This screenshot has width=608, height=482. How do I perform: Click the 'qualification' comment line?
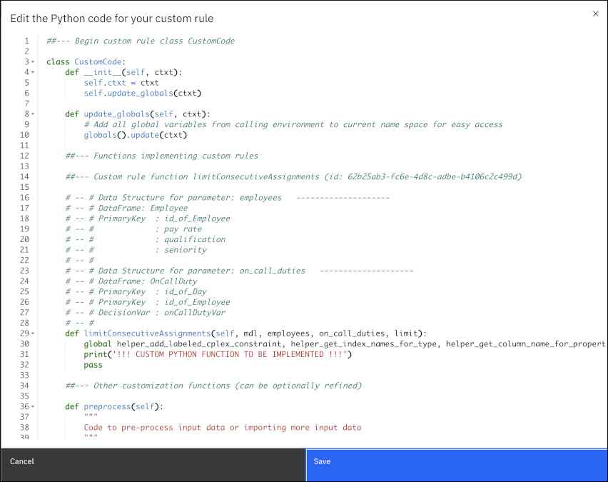[146, 239]
